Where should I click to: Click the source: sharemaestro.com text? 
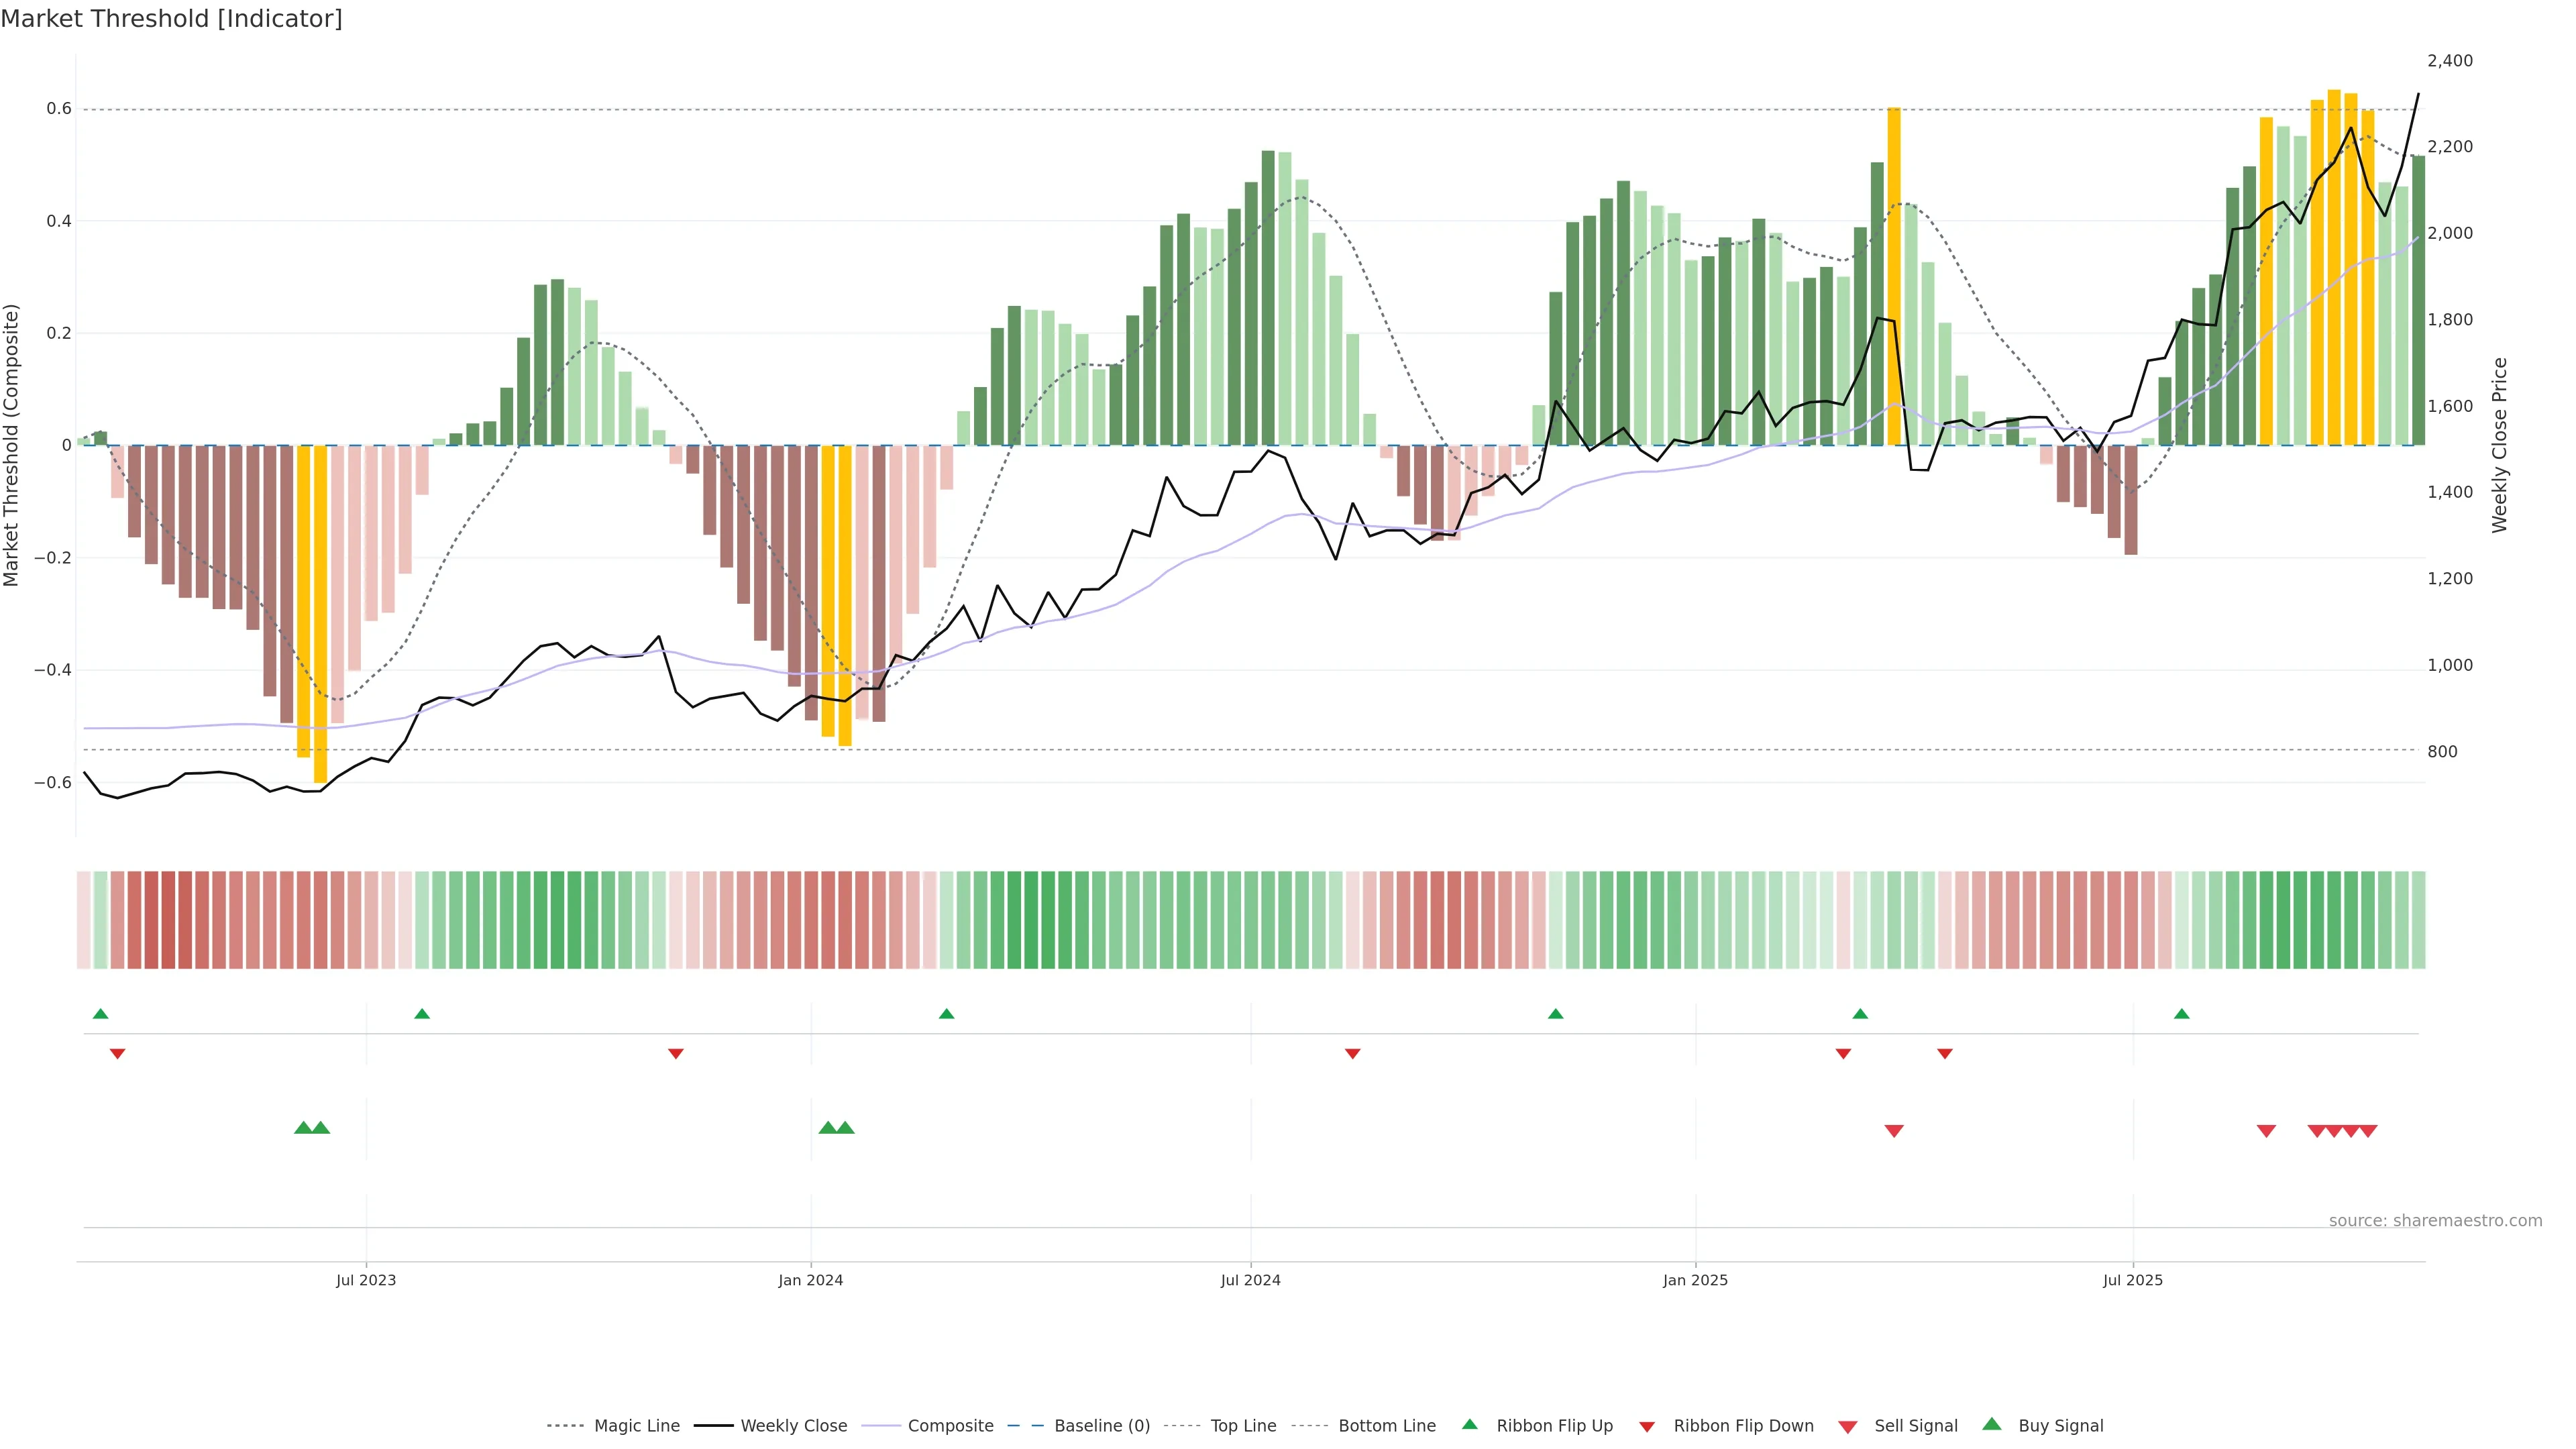point(2435,1221)
